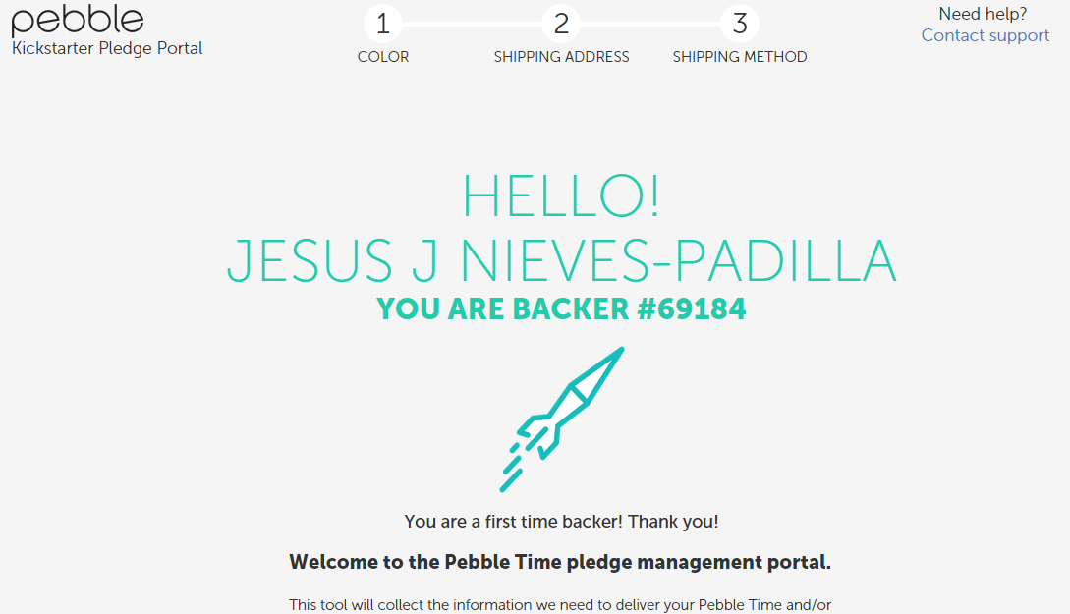This screenshot has height=614, width=1070.
Task: Click the Kickstarter Pledge Portal subtitle
Action: 107,48
